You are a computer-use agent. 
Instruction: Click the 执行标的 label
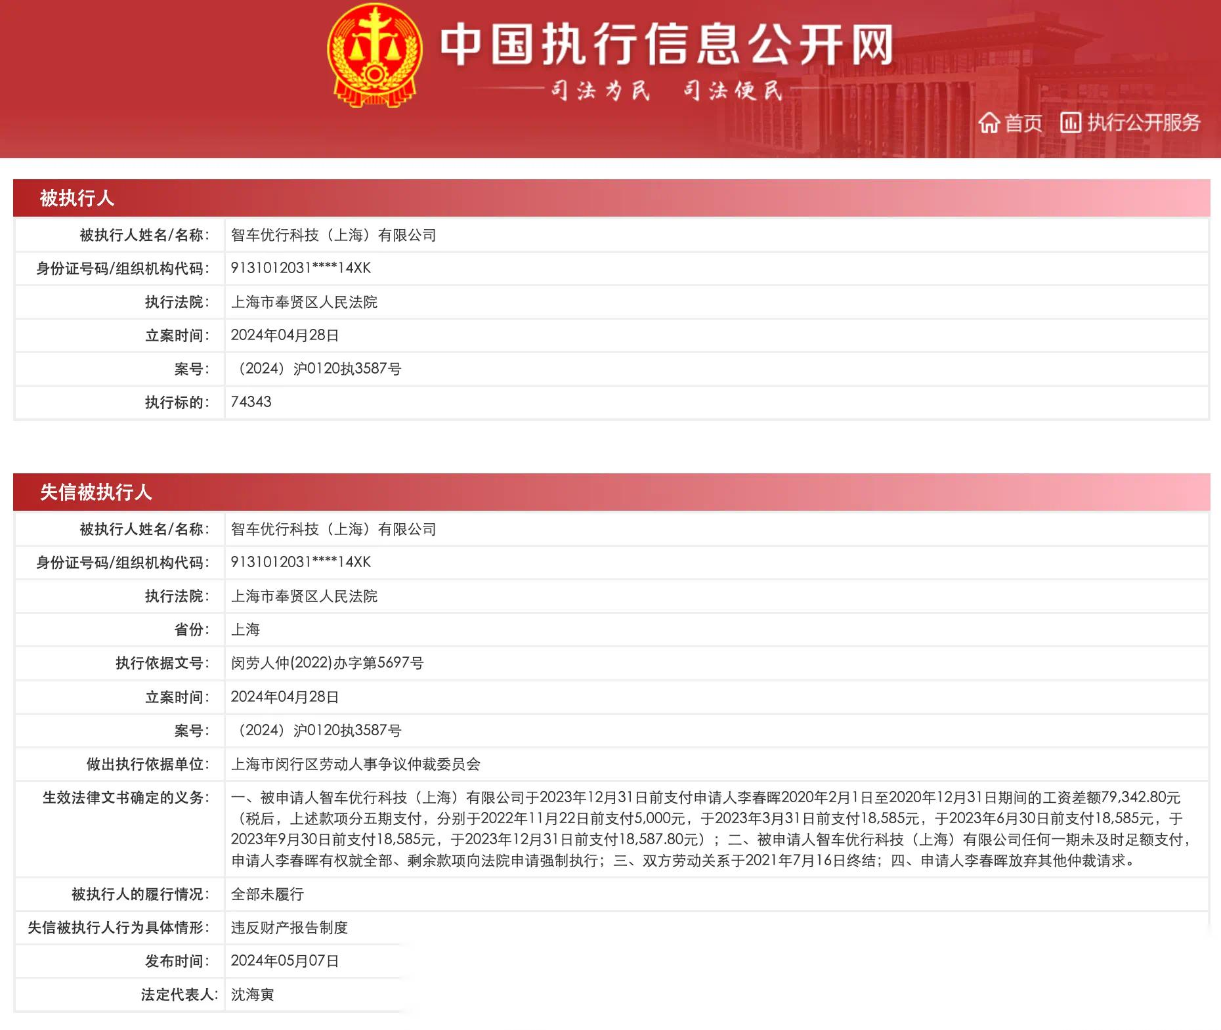coord(177,402)
